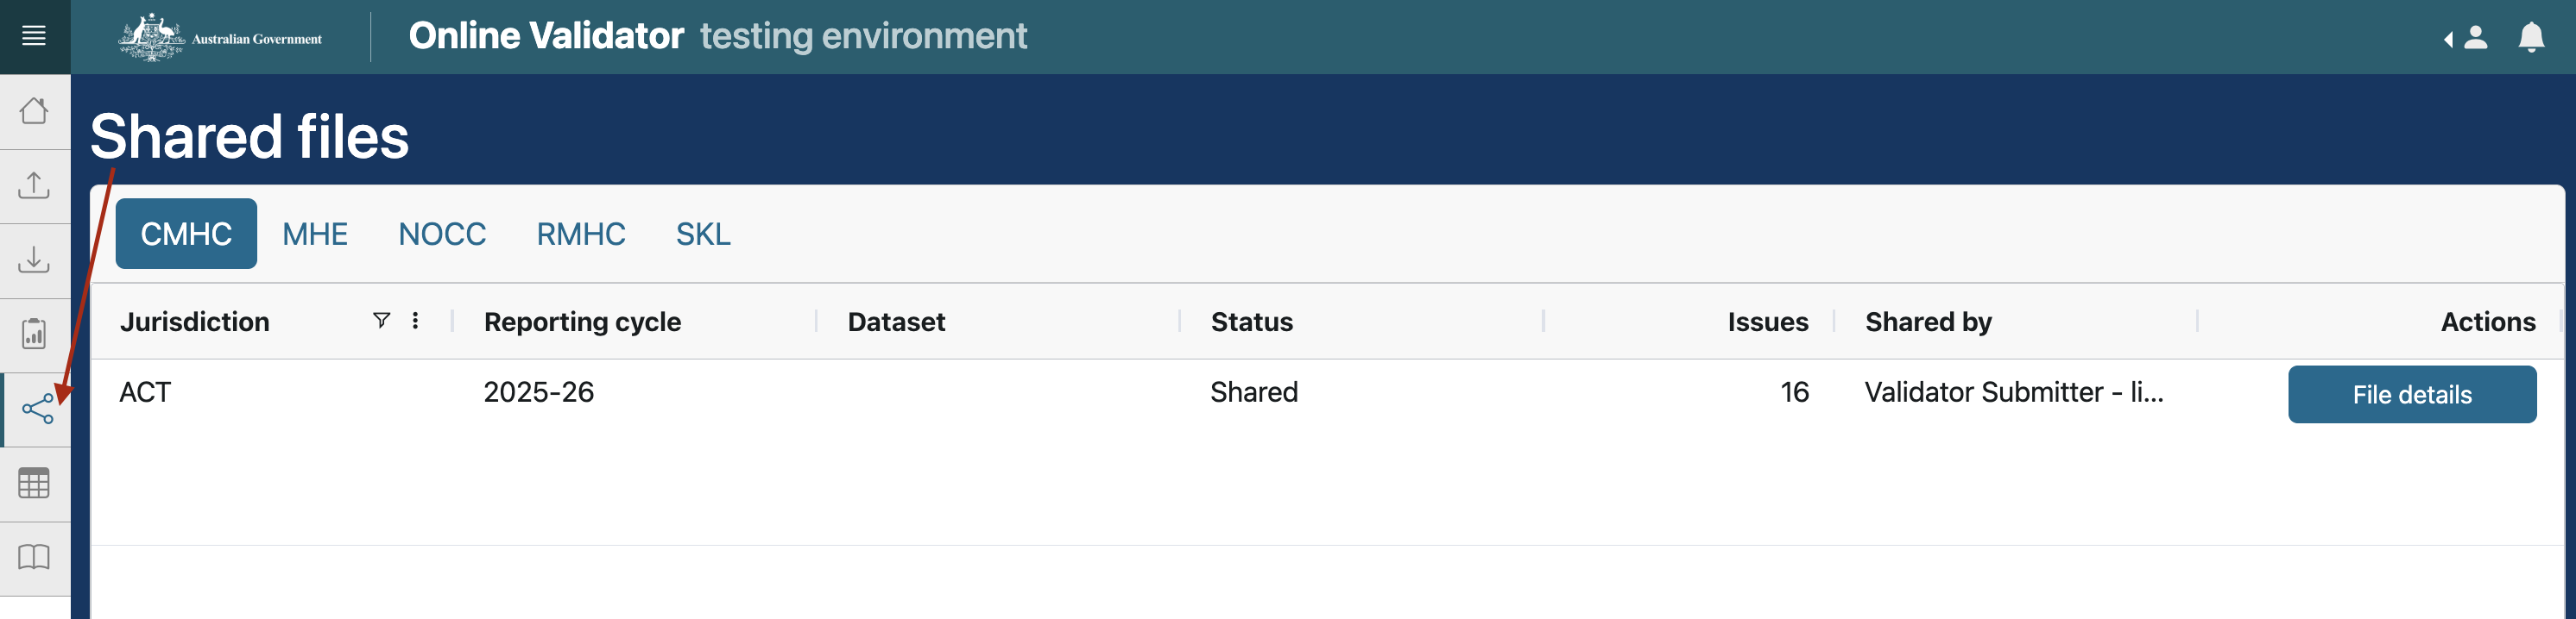
Task: Open the documentation book sidebar icon
Action: [x=34, y=557]
